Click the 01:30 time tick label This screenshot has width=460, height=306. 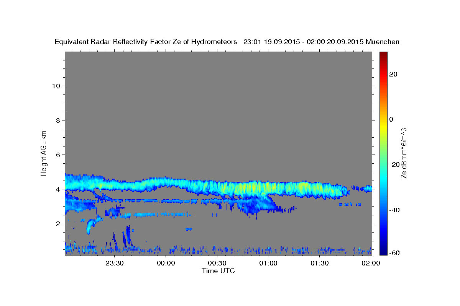point(320,263)
